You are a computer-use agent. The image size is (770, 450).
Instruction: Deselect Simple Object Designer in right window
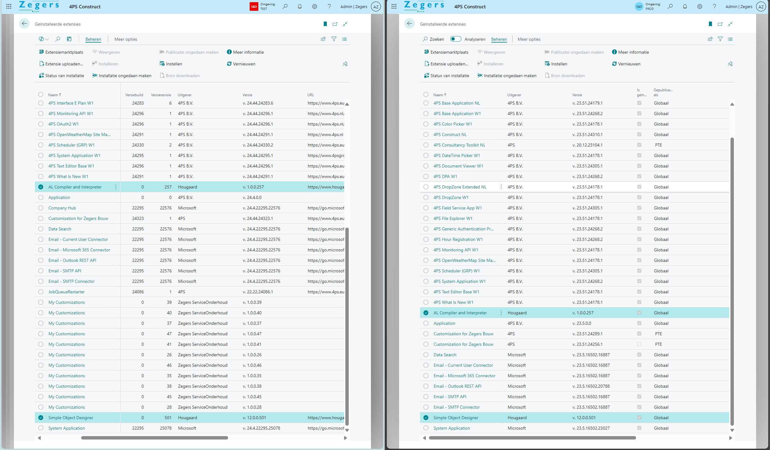pyautogui.click(x=426, y=418)
